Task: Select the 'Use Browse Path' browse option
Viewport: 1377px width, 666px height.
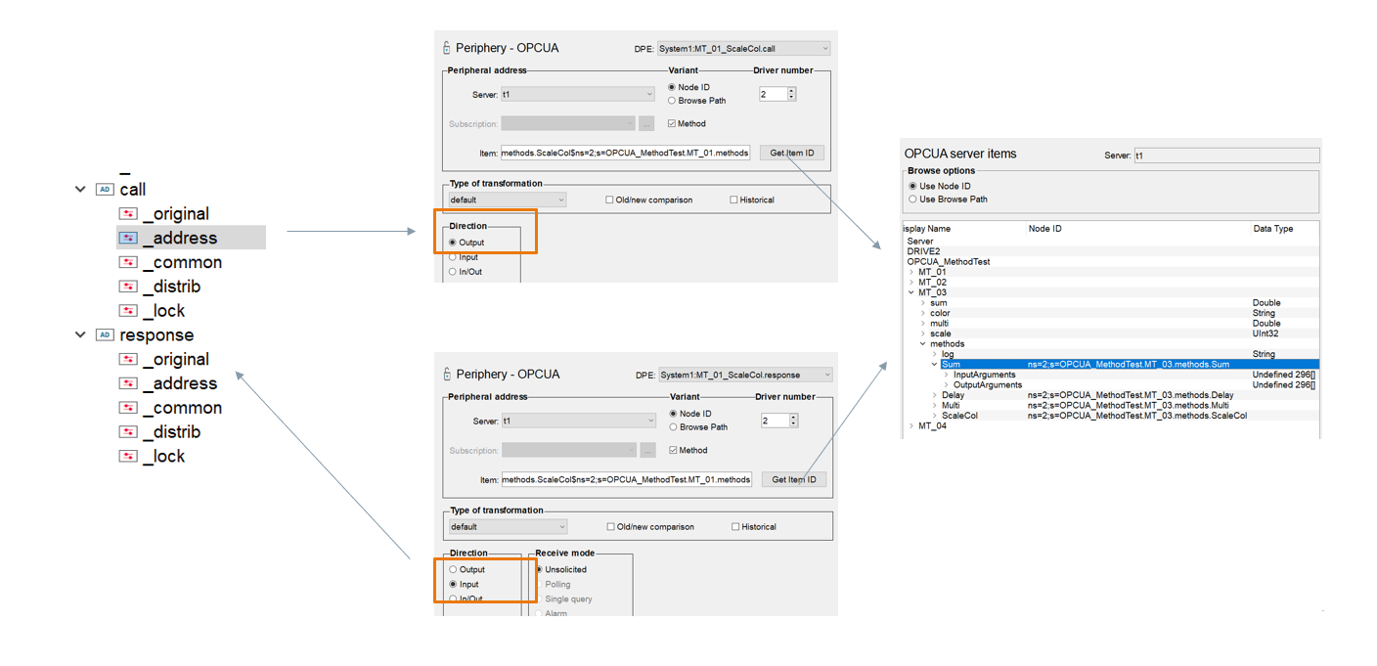Action: click(913, 200)
